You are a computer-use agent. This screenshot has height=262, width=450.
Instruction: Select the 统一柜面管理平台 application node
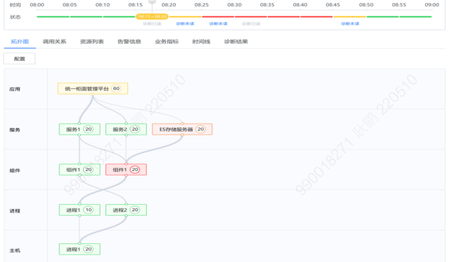93,89
